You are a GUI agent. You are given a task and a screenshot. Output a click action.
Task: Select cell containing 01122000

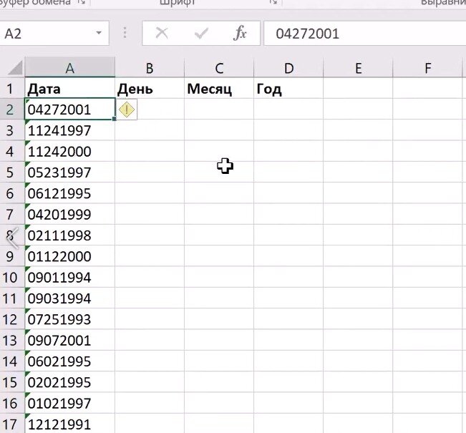pyautogui.click(x=70, y=256)
